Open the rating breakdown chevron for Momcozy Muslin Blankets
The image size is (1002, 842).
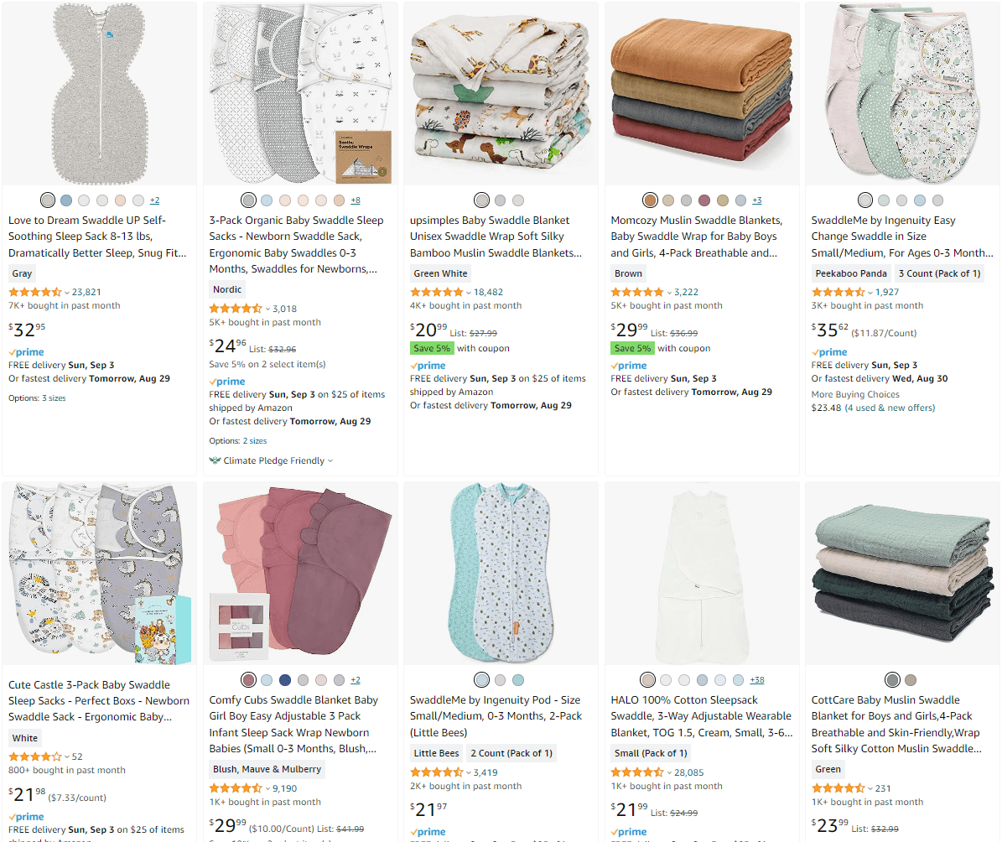[669, 293]
